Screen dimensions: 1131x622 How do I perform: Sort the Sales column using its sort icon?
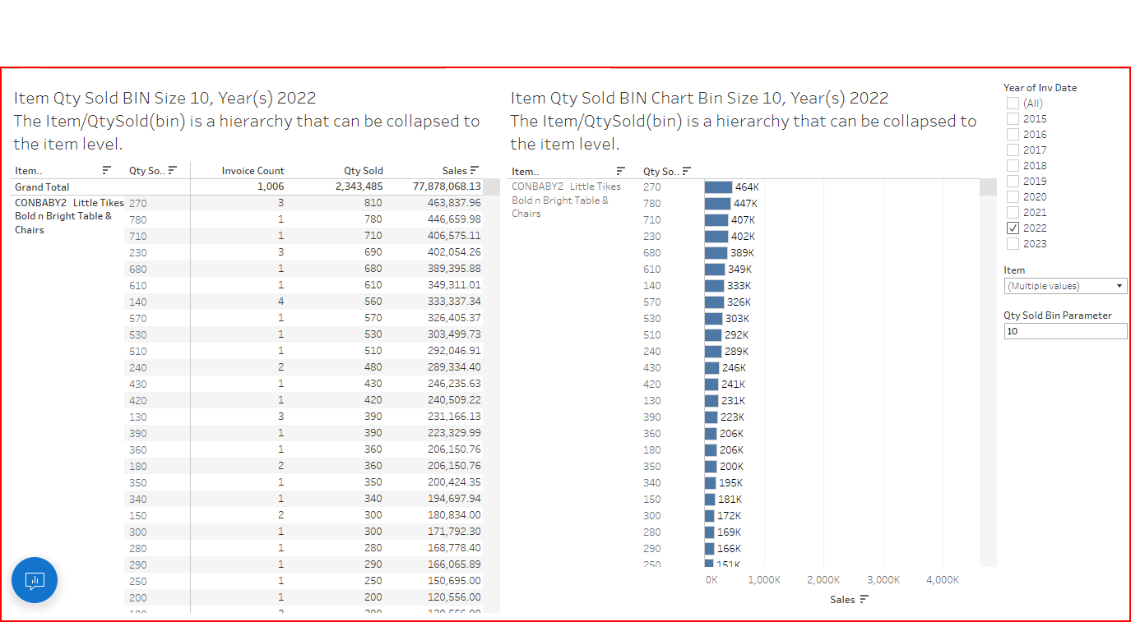475,170
